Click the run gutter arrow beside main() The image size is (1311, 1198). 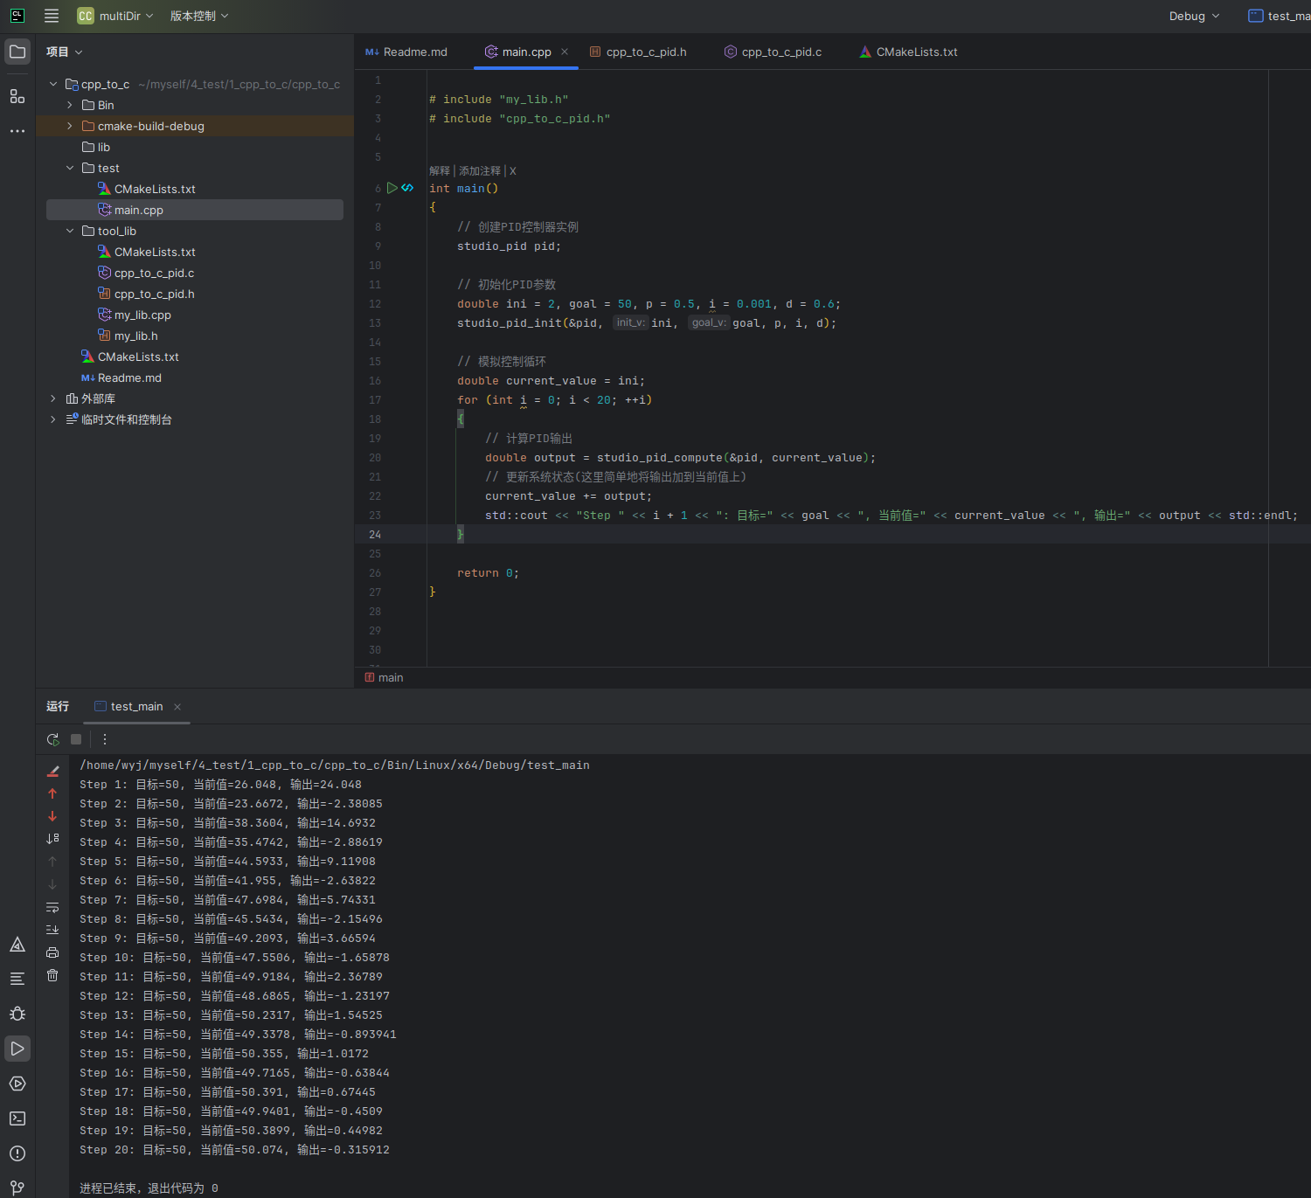(x=392, y=188)
